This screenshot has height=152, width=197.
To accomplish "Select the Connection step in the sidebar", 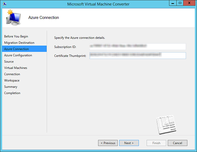I will [12, 74].
